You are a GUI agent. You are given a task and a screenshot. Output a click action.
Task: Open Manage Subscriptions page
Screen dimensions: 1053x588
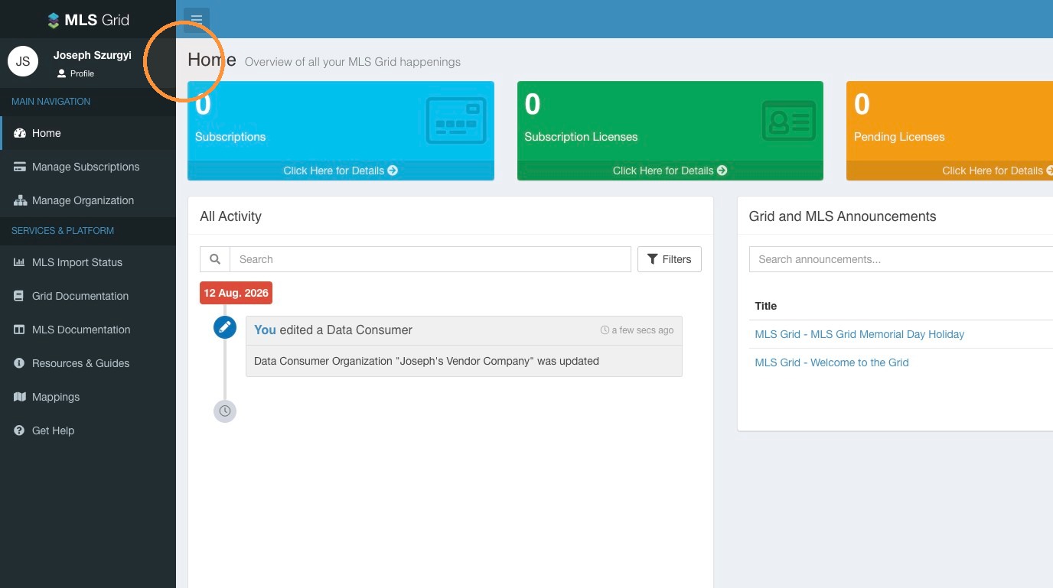88,167
